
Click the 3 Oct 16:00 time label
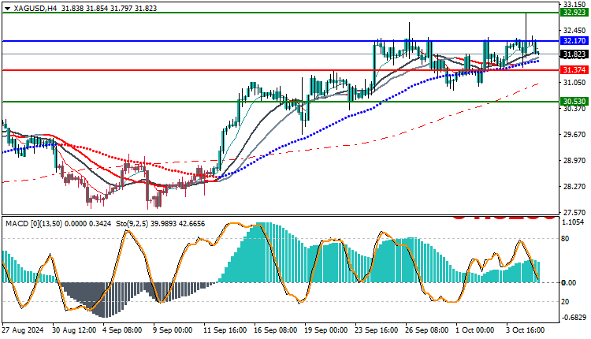pyautogui.click(x=525, y=330)
